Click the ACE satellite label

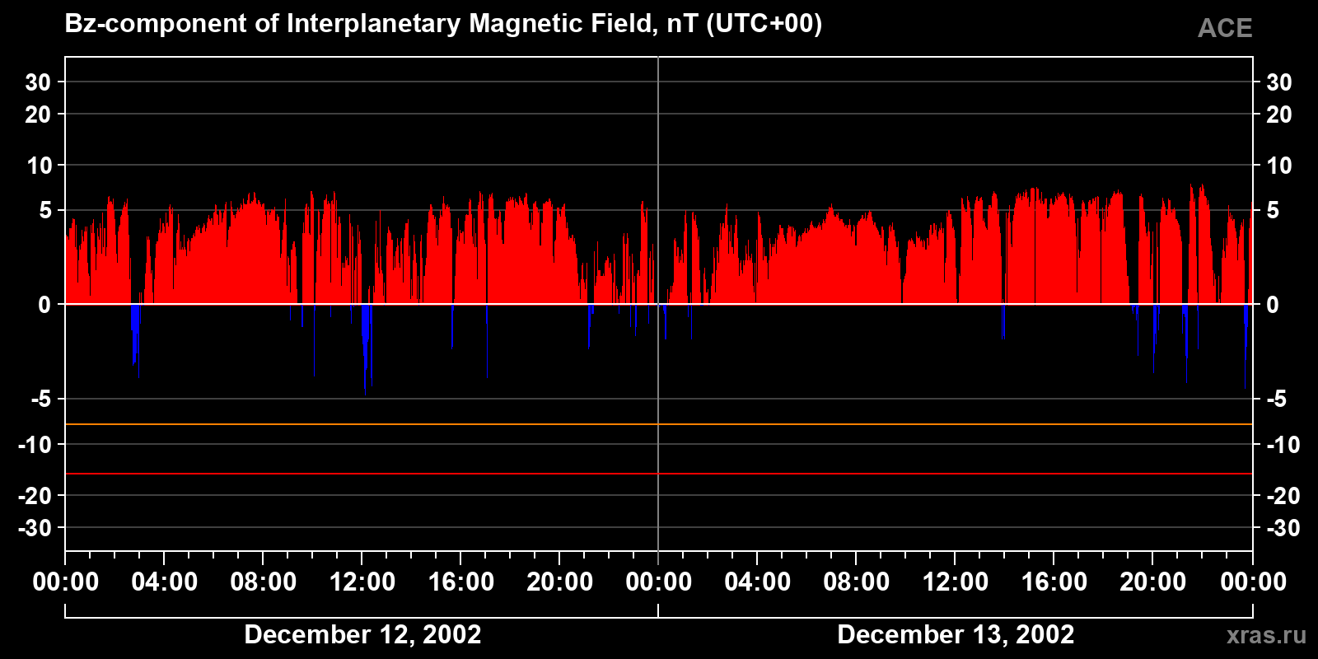coord(1225,28)
